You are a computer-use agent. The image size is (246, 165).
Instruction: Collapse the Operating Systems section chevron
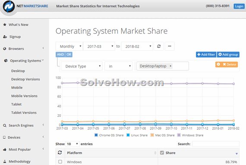43,60
